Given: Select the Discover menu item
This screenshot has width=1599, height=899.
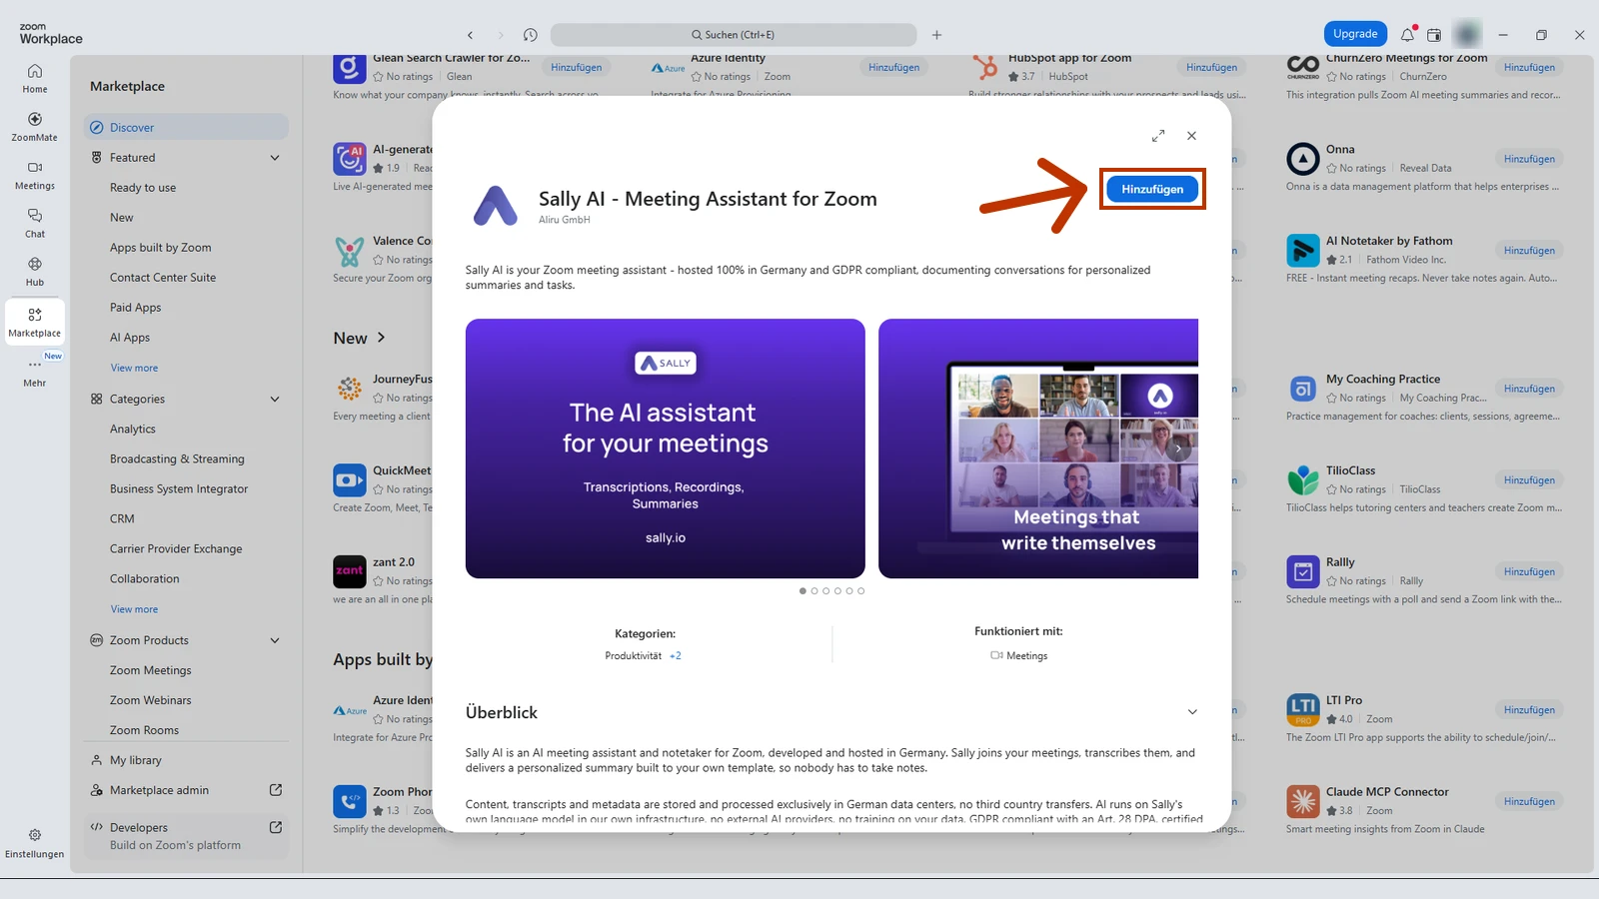Looking at the screenshot, I should (186, 127).
